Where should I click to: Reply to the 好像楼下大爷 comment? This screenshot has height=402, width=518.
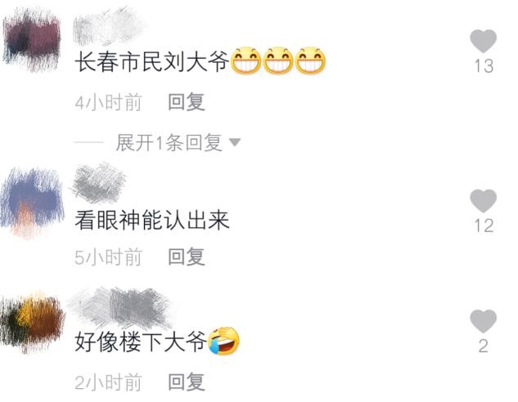coord(187,382)
